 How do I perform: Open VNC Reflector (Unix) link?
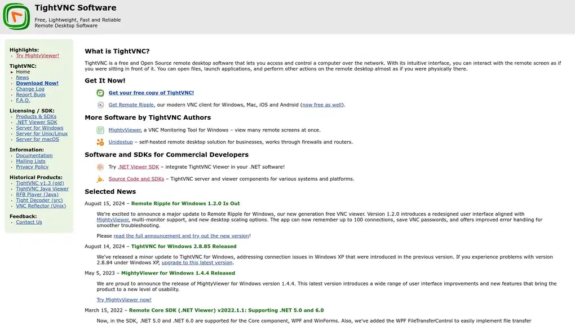[x=41, y=205]
